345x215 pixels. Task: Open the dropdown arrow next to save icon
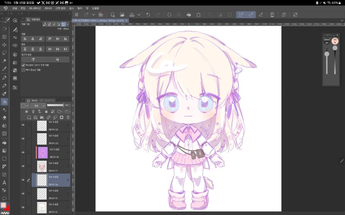(139, 15)
